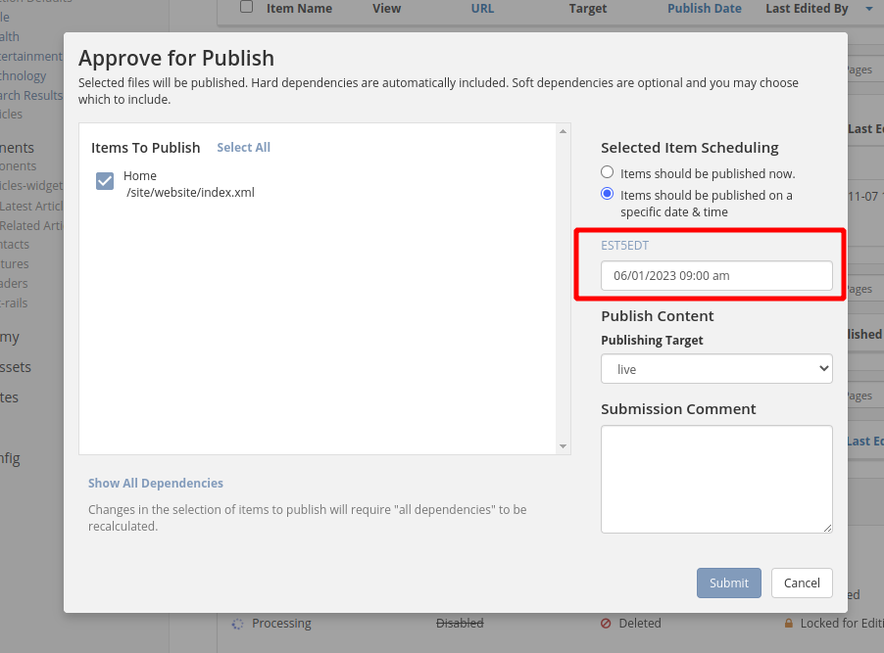Click the Submission Comment text area
Screen dimensions: 884x653
click(x=715, y=479)
